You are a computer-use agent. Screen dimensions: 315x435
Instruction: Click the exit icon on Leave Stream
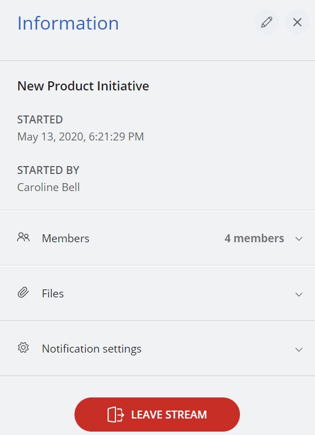tap(115, 415)
